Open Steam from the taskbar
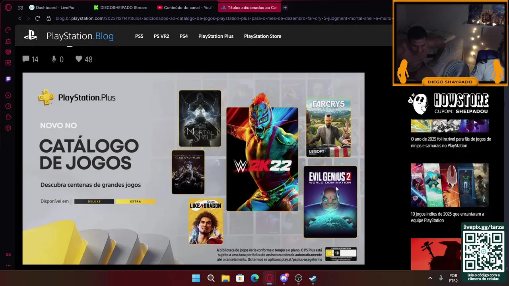The height and width of the screenshot is (286, 509). point(313,278)
